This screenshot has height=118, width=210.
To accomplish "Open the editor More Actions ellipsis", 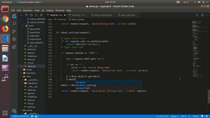I will click(207, 15).
